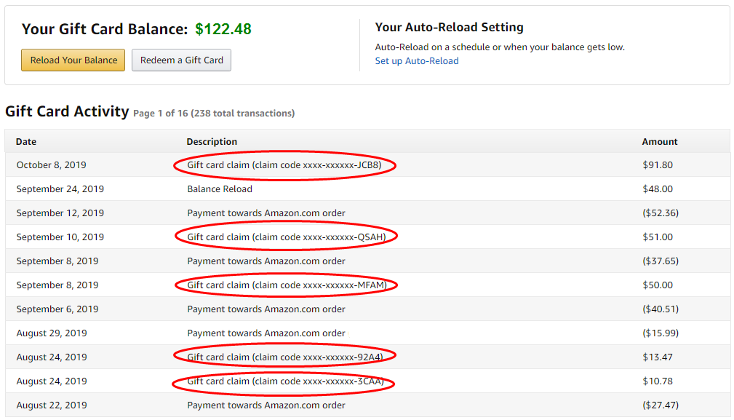Select the gift card claim ending QSAH
This screenshot has width=734, height=420.
pos(286,237)
